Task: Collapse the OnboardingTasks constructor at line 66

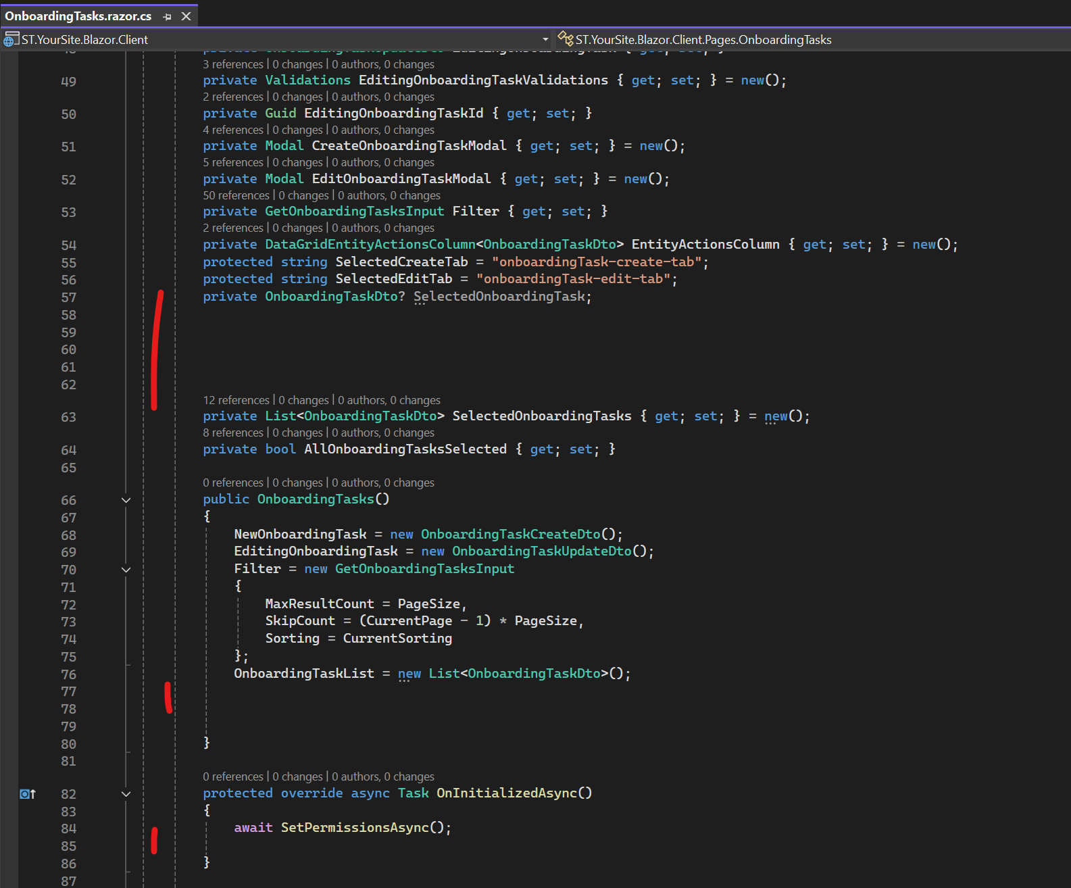Action: [126, 500]
